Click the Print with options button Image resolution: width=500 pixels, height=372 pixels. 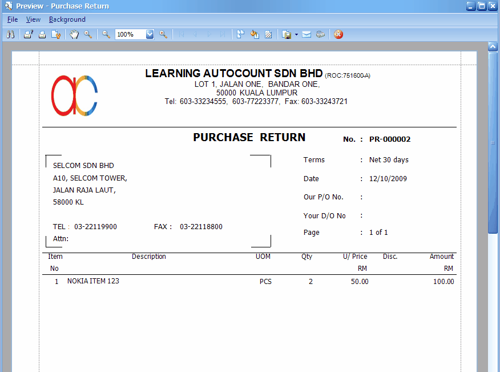(28, 34)
